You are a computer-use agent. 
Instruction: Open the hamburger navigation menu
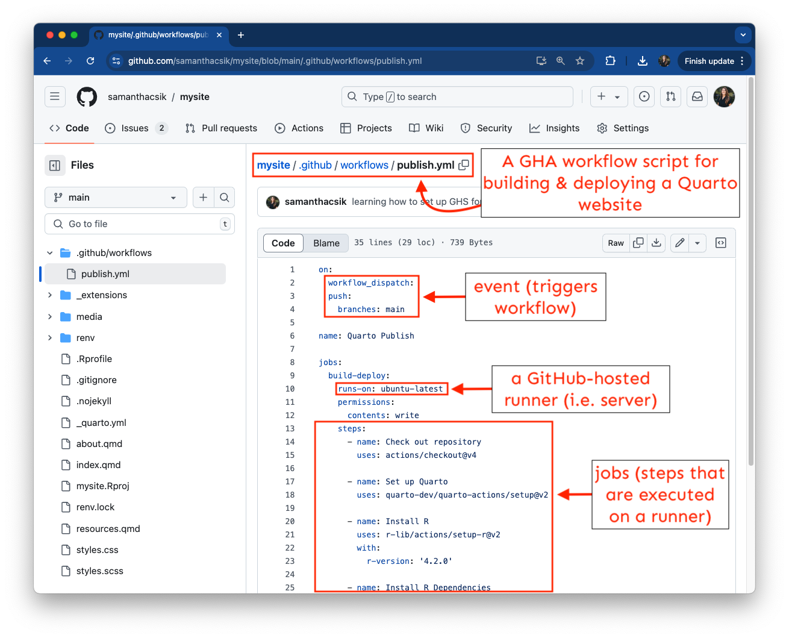[x=55, y=96]
